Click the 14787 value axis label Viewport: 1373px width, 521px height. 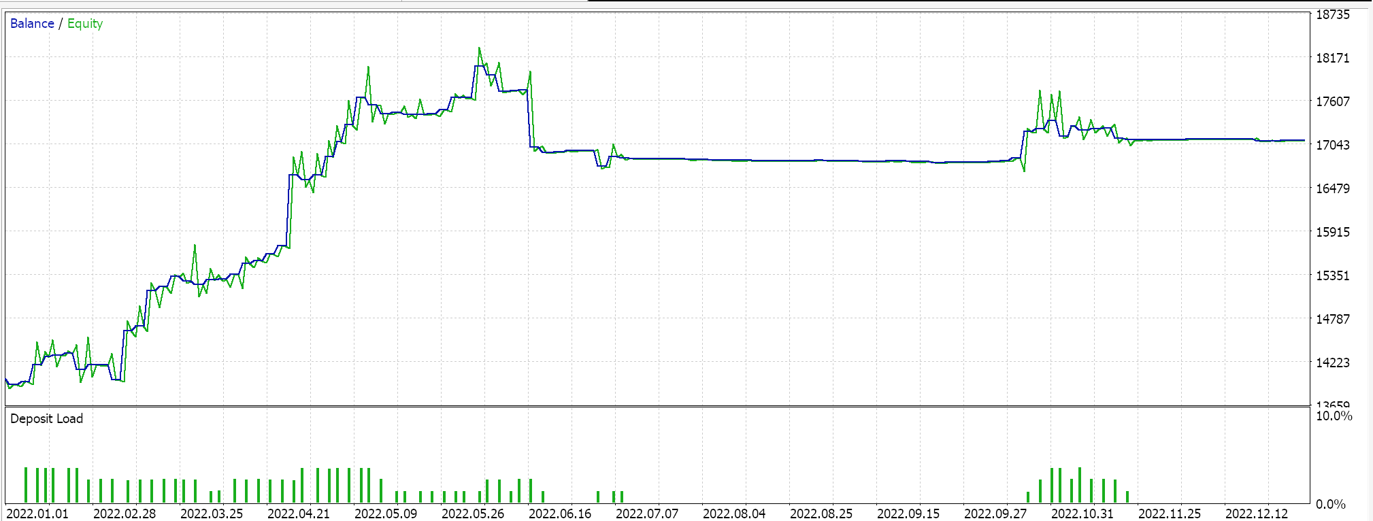click(x=1333, y=319)
